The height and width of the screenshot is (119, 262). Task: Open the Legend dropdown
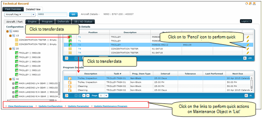[x=246, y=21]
